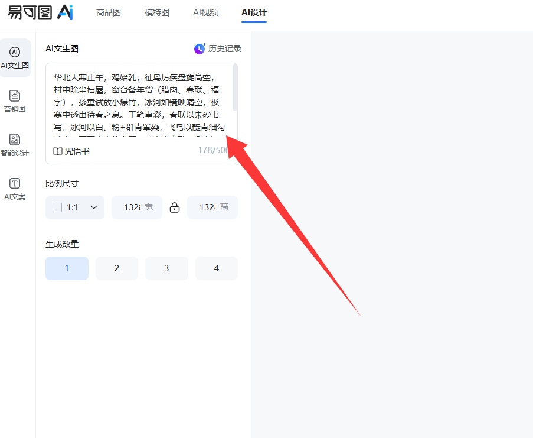The height and width of the screenshot is (438, 533).
Task: Open the 咒语书 book icon
Action: [58, 151]
